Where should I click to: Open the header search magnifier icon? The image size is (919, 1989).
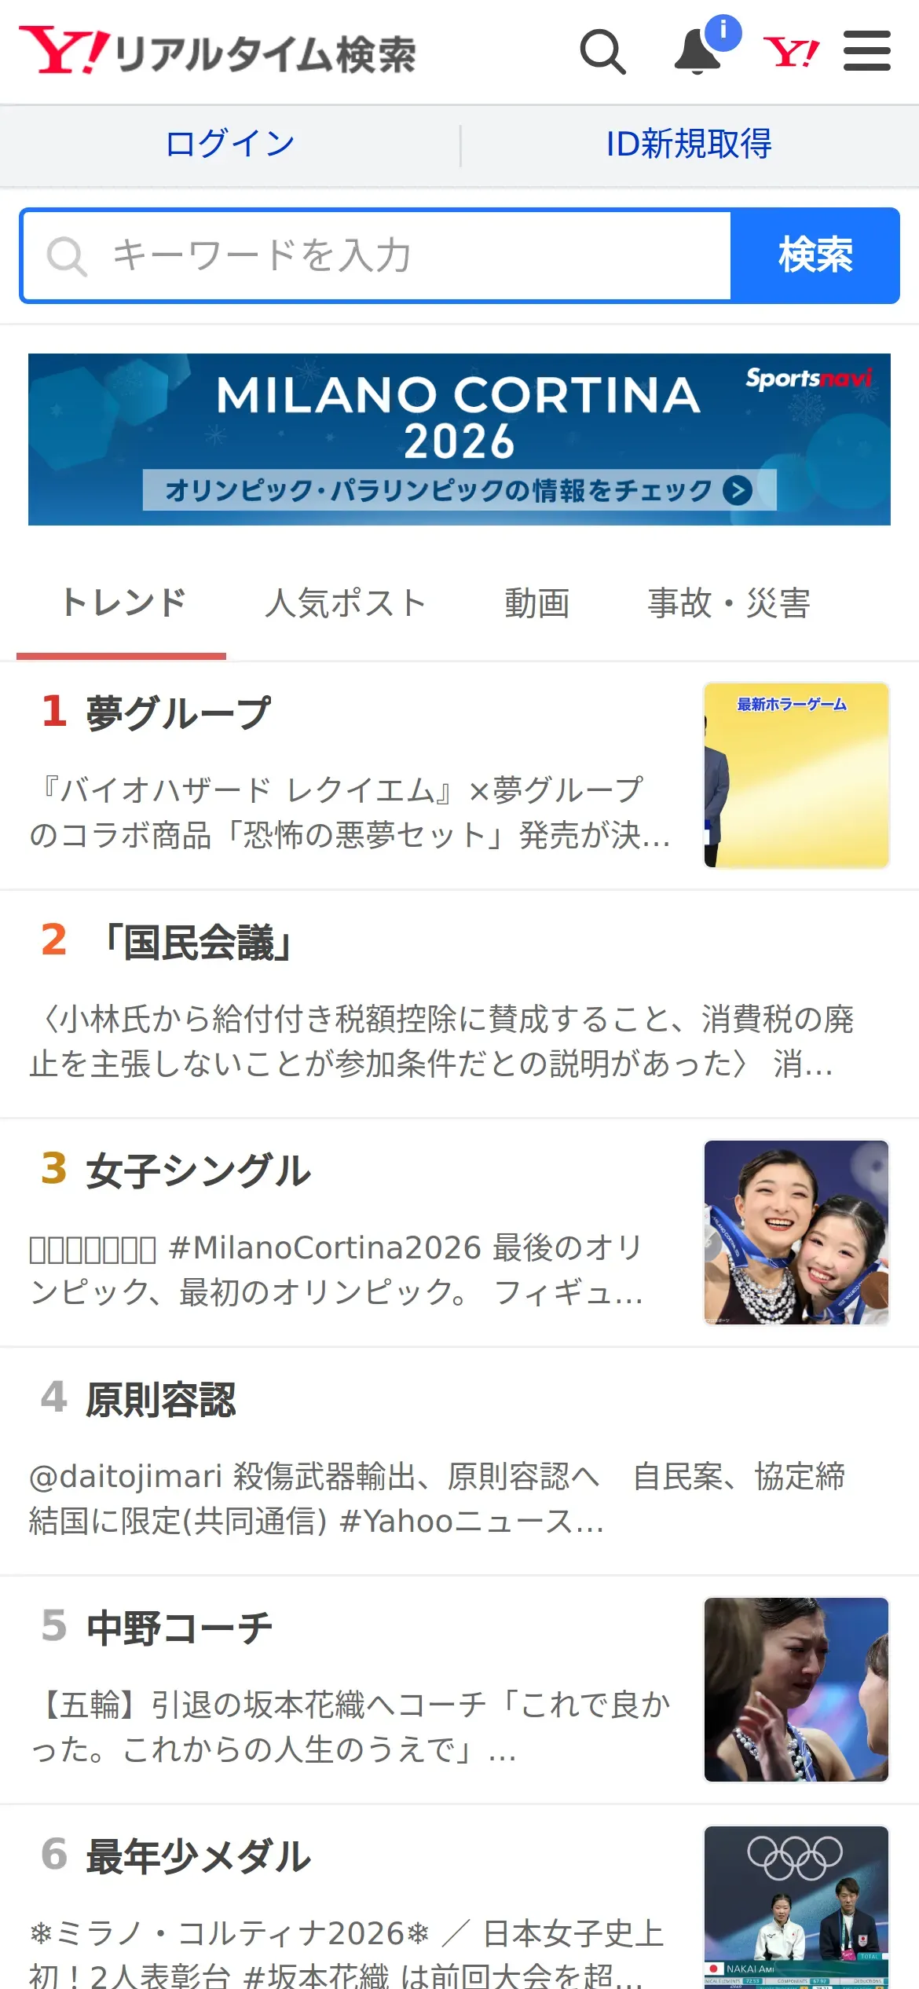[603, 52]
